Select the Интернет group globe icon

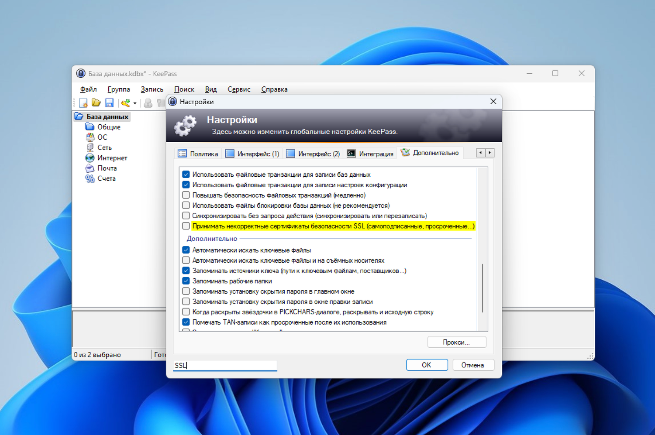(x=90, y=158)
